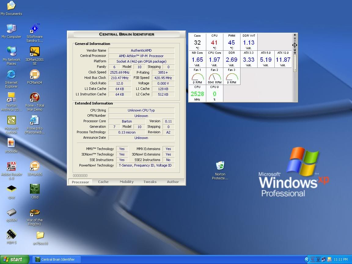The height and width of the screenshot is (264, 352).
Task: Select the Author tab
Action: click(x=173, y=182)
